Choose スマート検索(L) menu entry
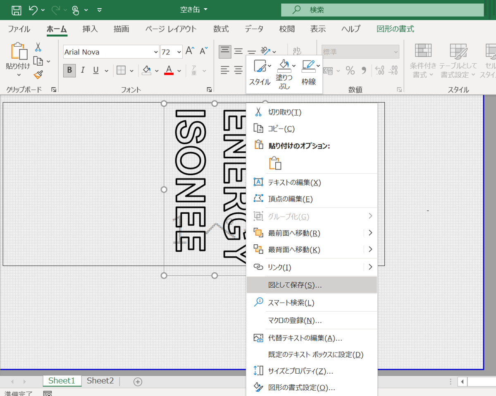This screenshot has height=396, width=496. [x=312, y=303]
